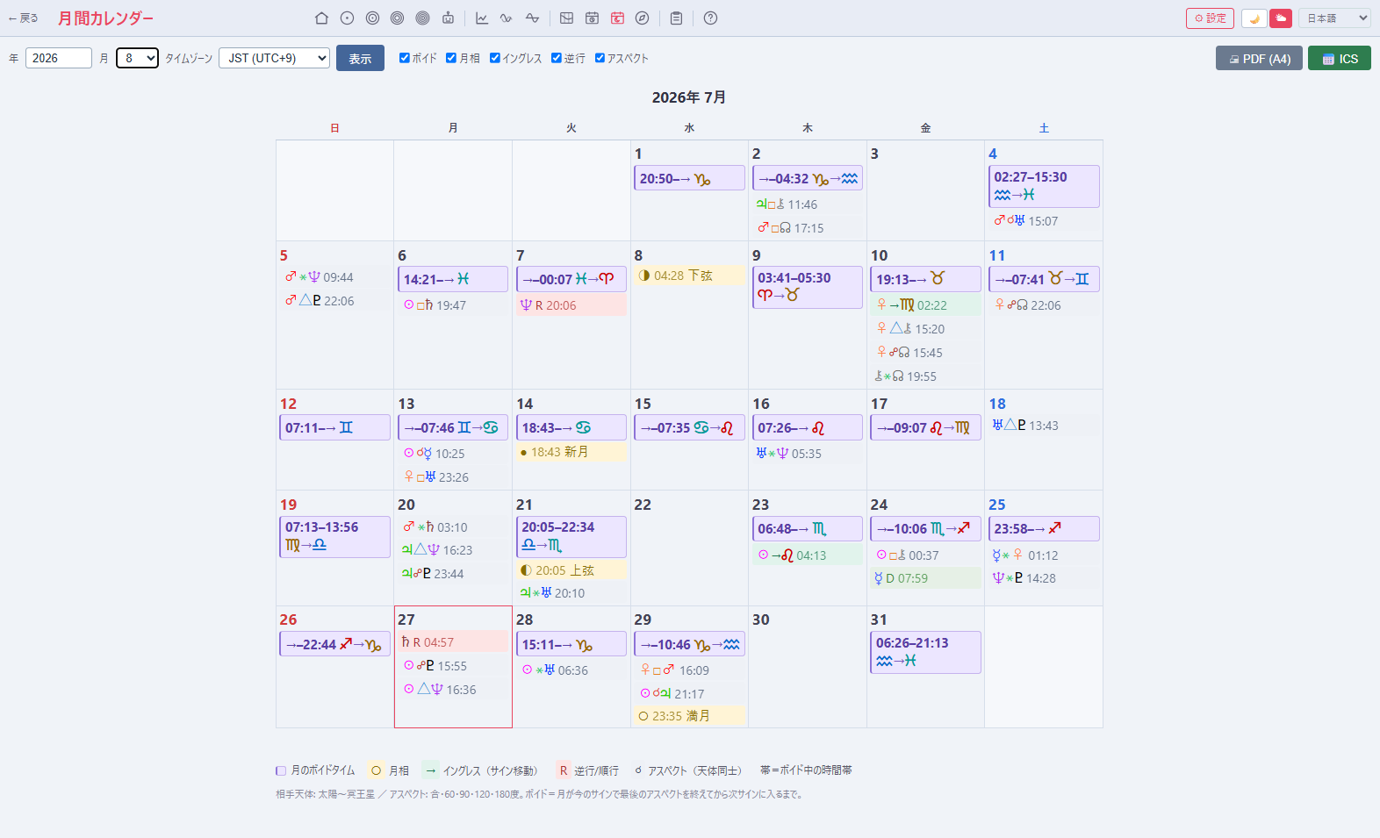Click the 下弦 04:28 moon phase event
The image size is (1380, 838).
click(689, 276)
